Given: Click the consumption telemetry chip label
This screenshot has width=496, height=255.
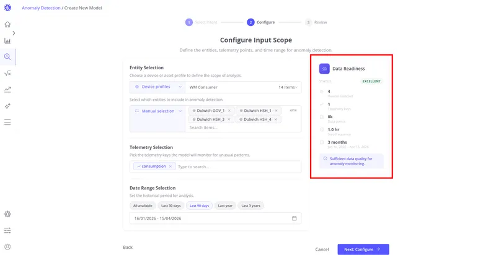Looking at the screenshot, I should [154, 166].
